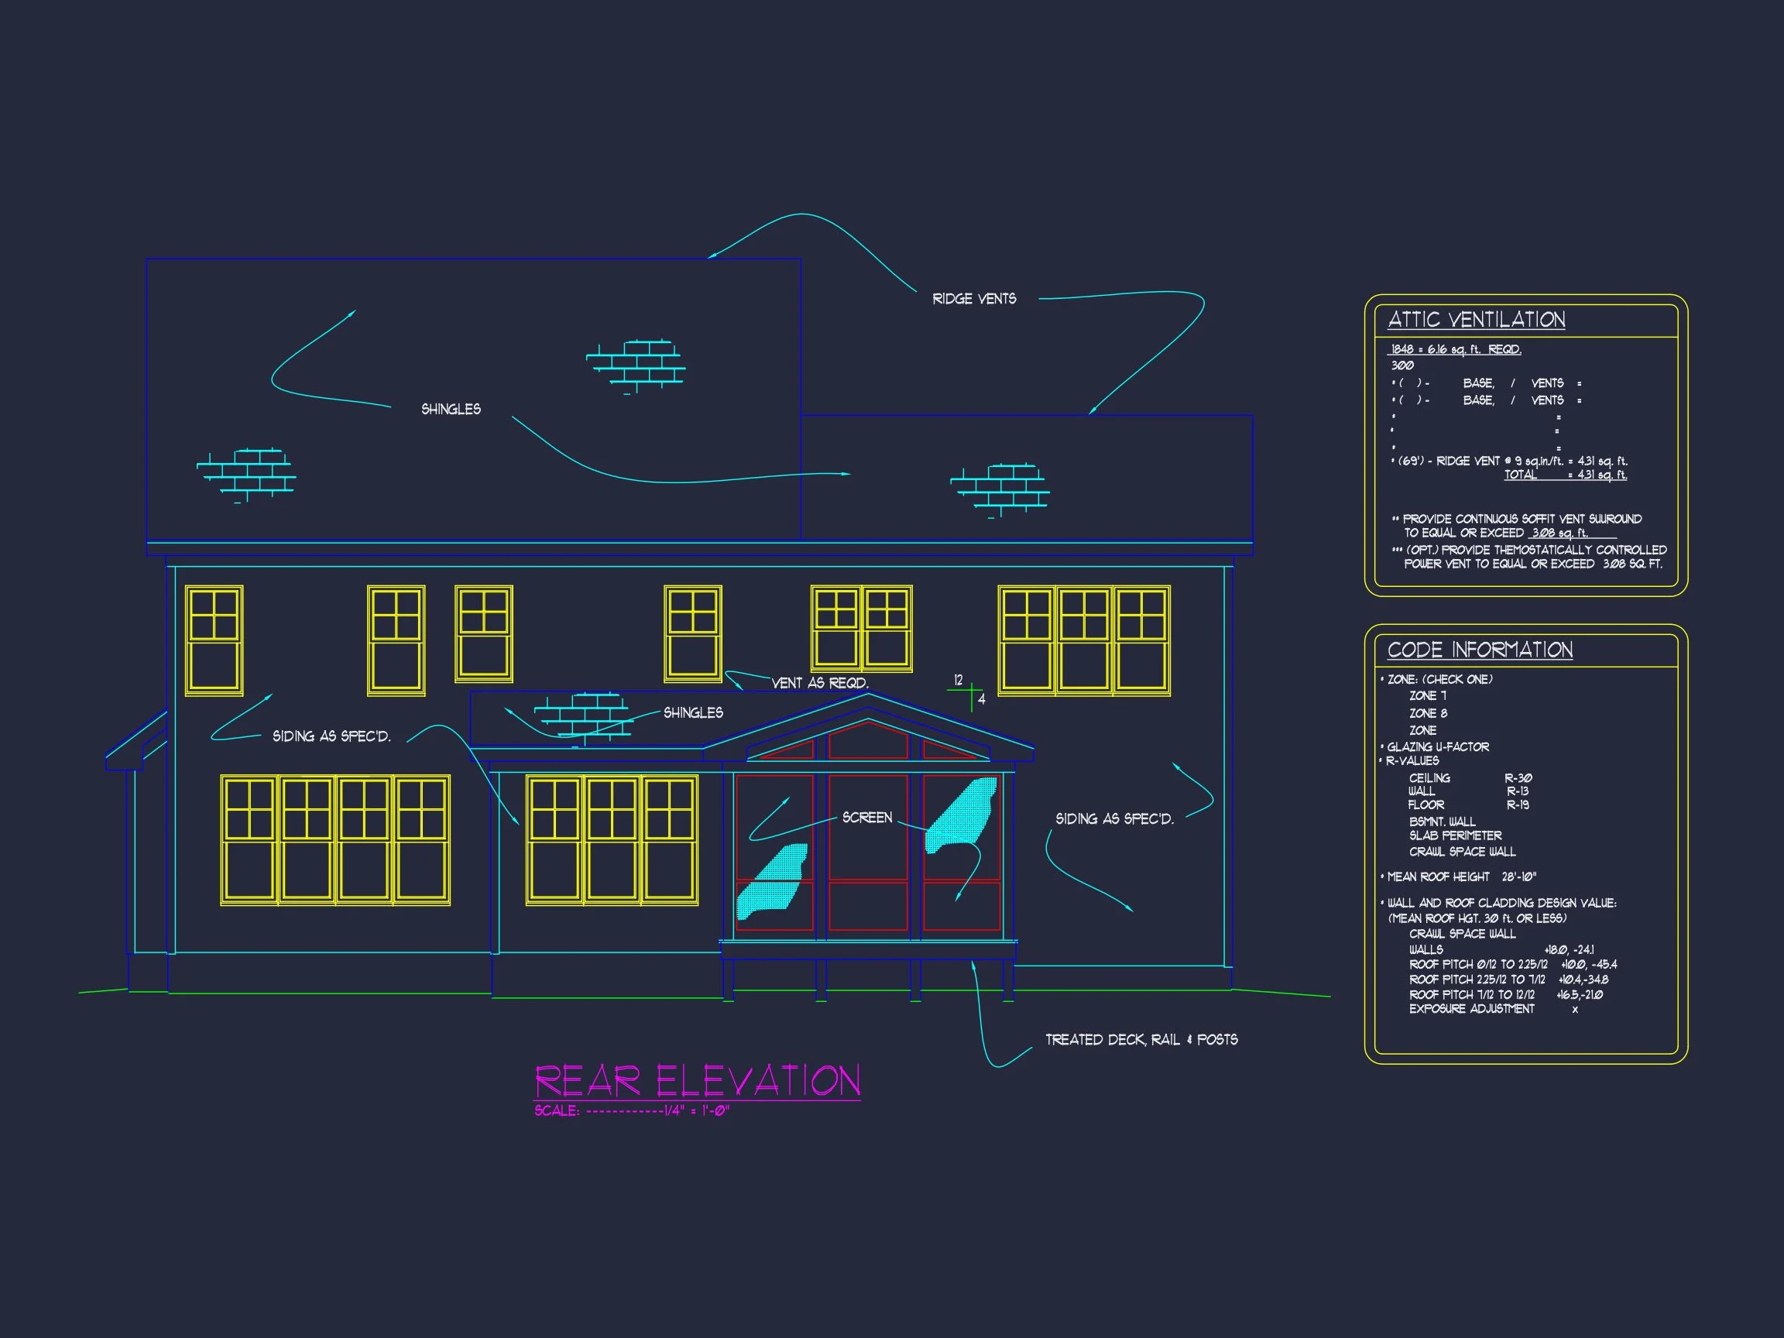Screen dimensions: 1784x1338
Task: Select the SHINGLES label on the main roof
Action: pyautogui.click(x=451, y=410)
